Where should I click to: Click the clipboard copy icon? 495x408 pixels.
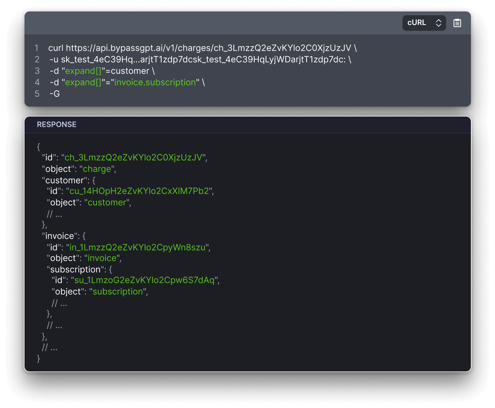[x=457, y=23]
